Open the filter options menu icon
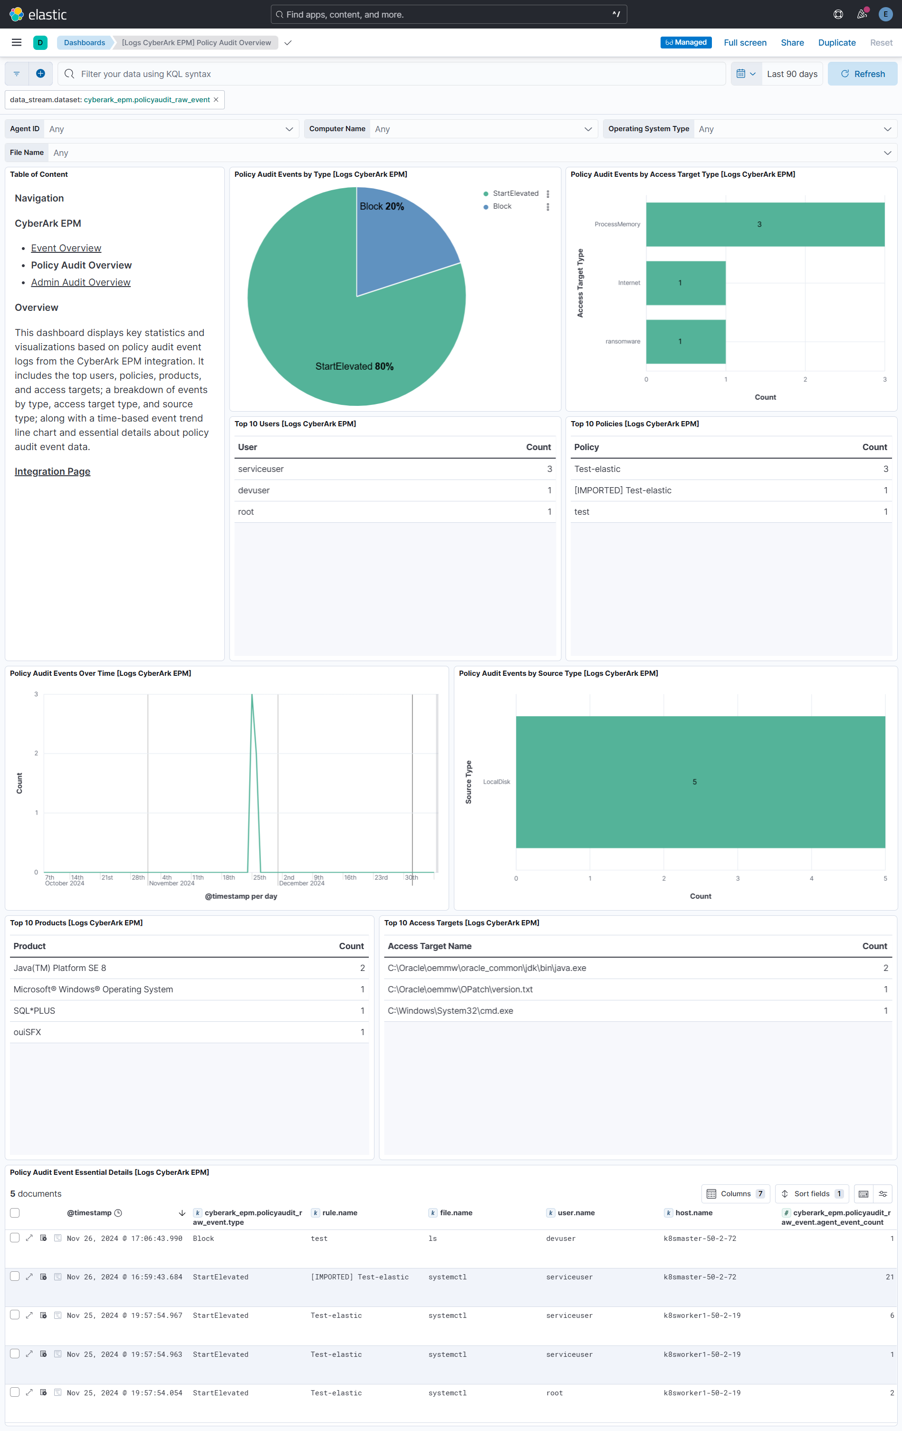Image resolution: width=902 pixels, height=1431 pixels. tap(17, 74)
